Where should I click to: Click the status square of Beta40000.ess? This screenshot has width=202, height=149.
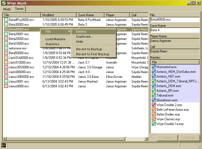(6, 29)
